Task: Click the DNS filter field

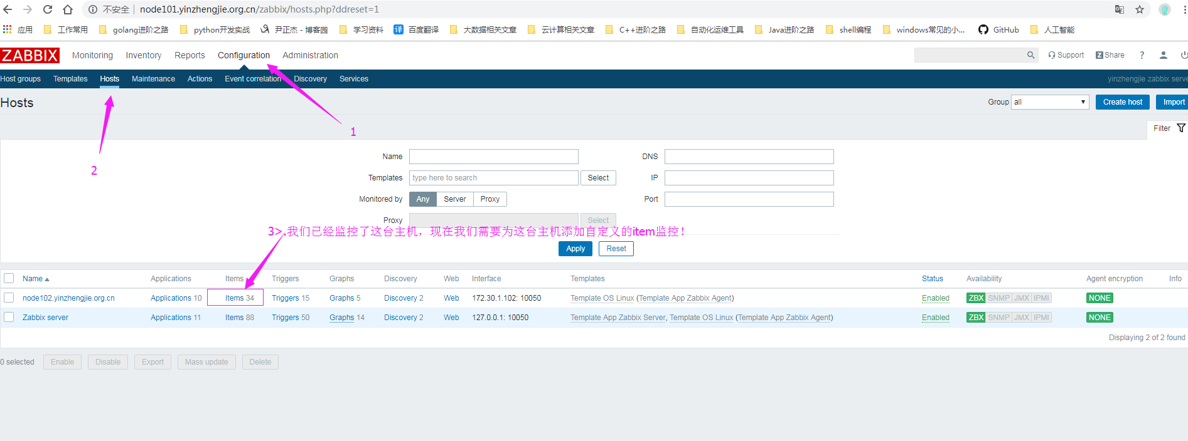Action: 749,157
